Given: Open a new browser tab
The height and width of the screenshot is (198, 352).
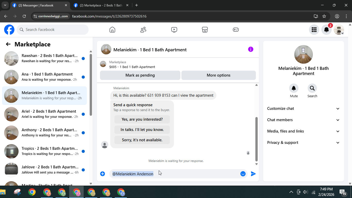Looking at the screenshot, I should [137, 5].
